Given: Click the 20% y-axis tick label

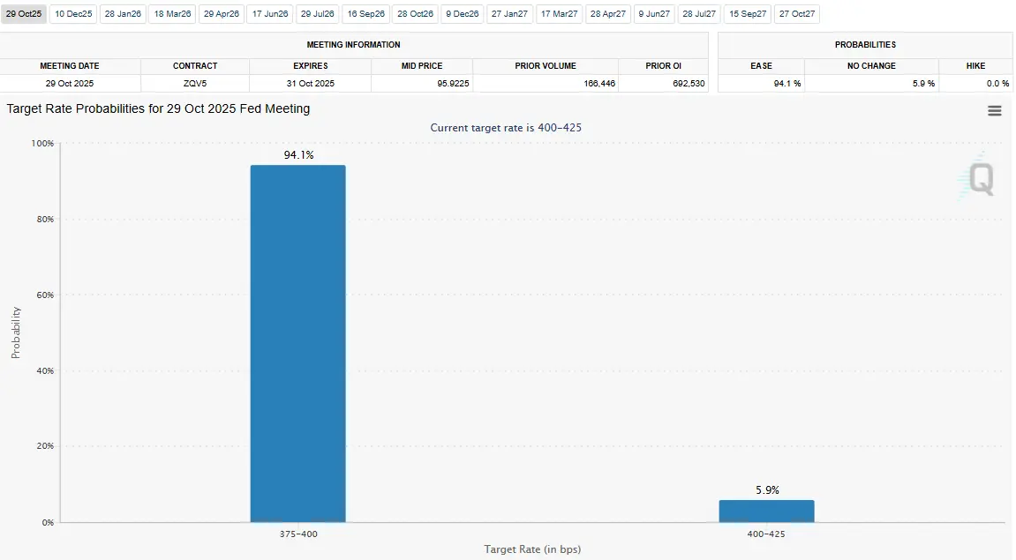Looking at the screenshot, I should pyautogui.click(x=45, y=446).
